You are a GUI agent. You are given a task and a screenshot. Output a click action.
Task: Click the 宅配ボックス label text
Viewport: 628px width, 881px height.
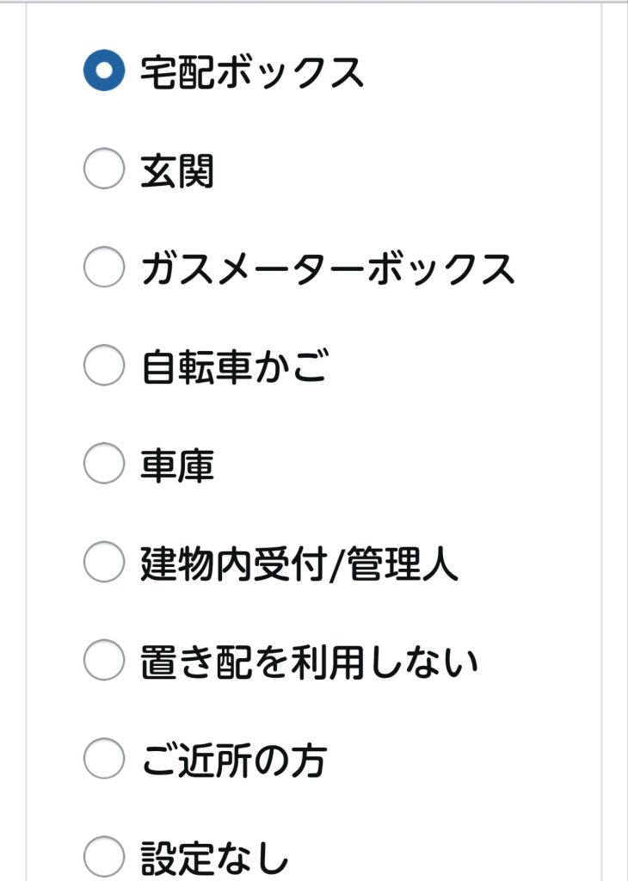point(252,73)
